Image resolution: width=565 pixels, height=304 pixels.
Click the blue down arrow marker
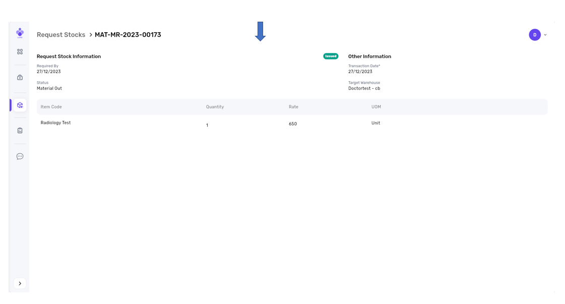[260, 31]
